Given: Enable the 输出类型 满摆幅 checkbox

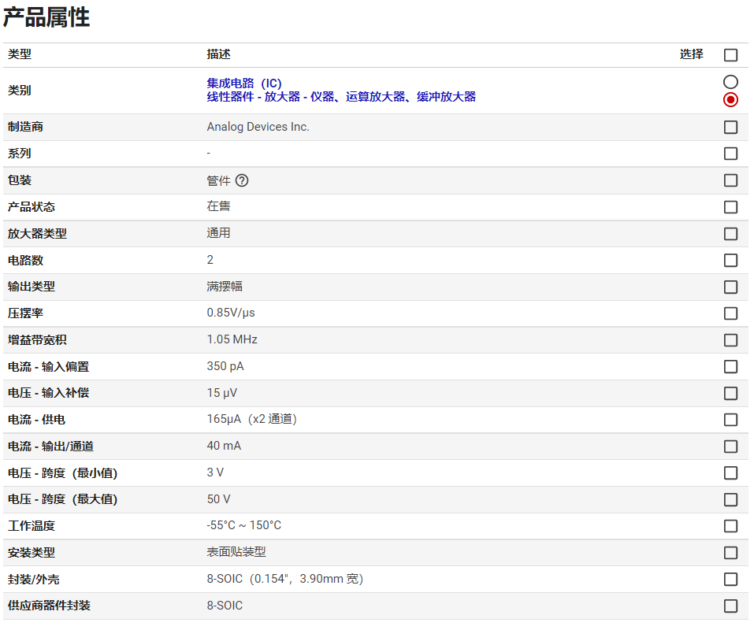Looking at the screenshot, I should (x=730, y=287).
